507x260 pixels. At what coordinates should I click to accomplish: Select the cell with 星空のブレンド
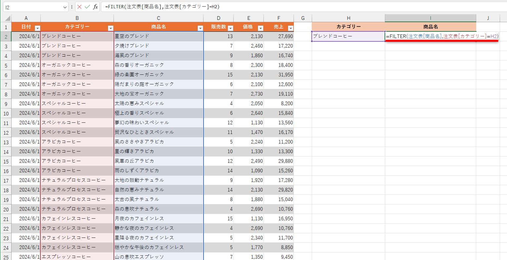tap(158, 36)
